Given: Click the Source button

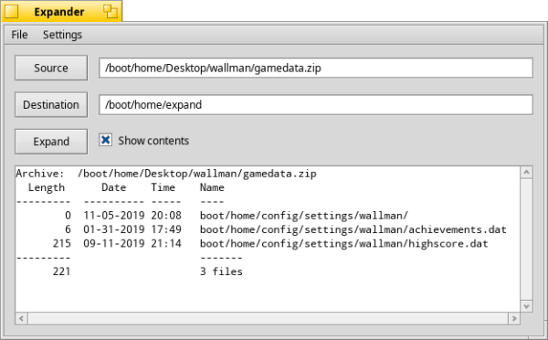Looking at the screenshot, I should pos(51,68).
